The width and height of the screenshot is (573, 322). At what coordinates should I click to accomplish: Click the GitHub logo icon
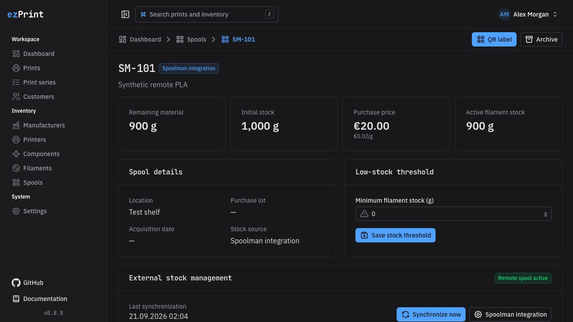click(x=16, y=283)
